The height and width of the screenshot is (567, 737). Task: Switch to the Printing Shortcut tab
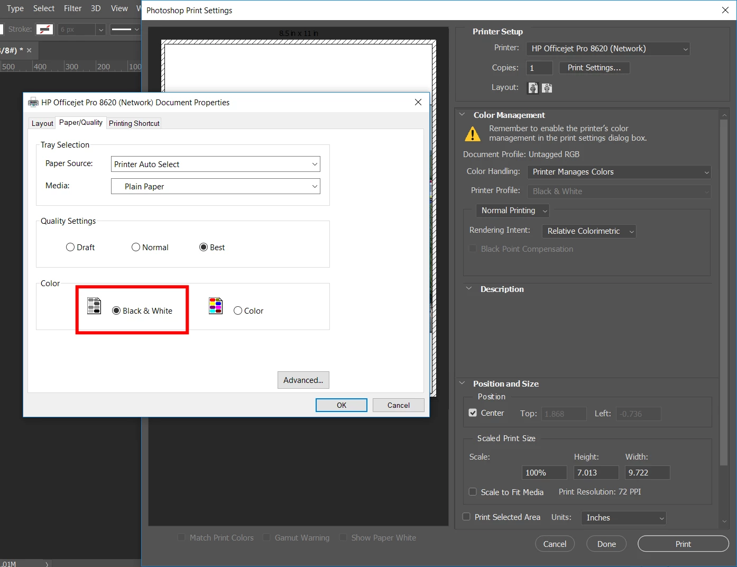coord(134,123)
